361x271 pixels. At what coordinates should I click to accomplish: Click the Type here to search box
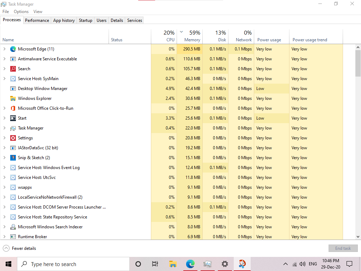(x=73, y=264)
